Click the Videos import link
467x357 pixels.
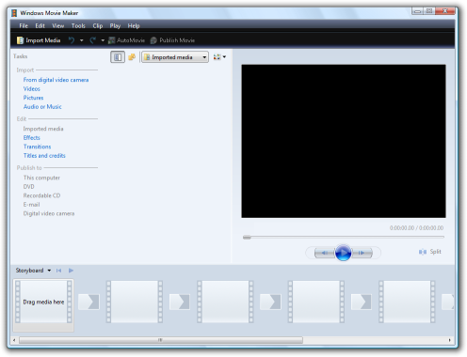32,89
